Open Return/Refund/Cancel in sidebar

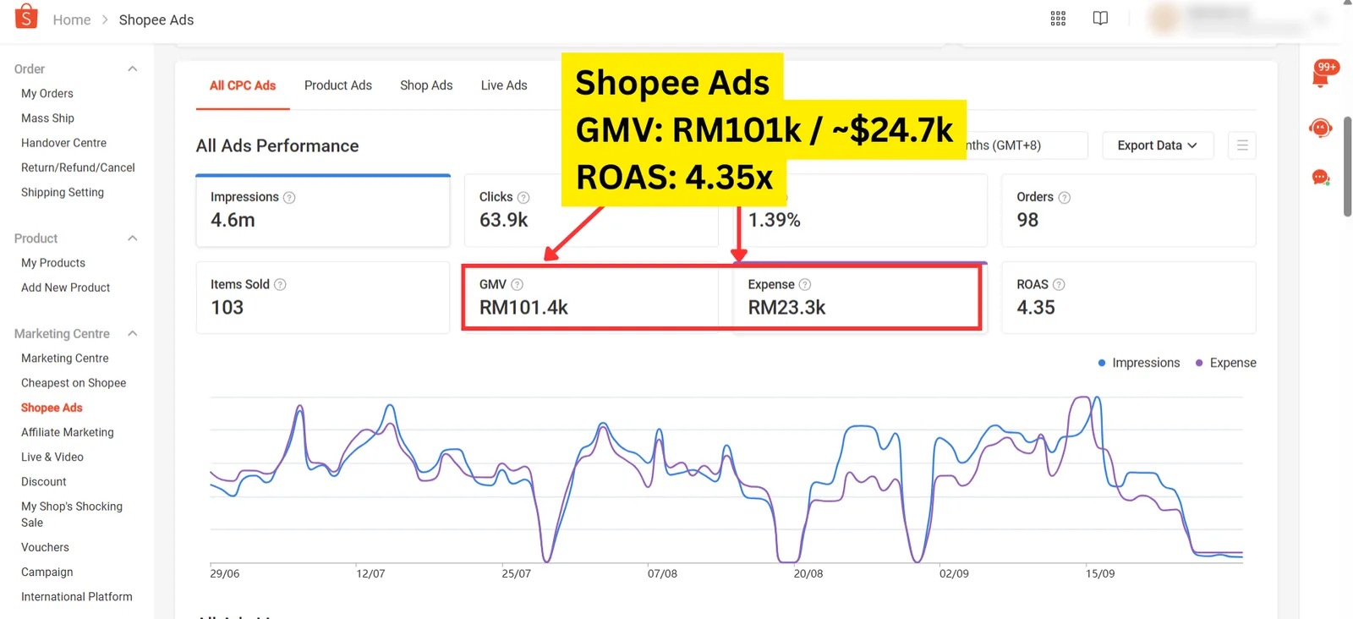tap(78, 167)
